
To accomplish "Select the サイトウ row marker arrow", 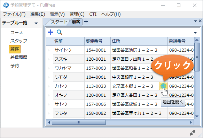I will pyautogui.click(x=49, y=50).
